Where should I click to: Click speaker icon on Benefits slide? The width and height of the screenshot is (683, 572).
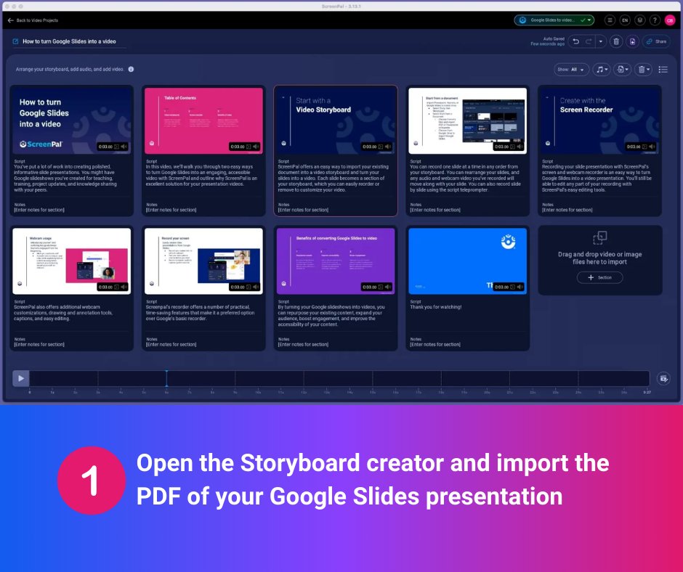388,287
